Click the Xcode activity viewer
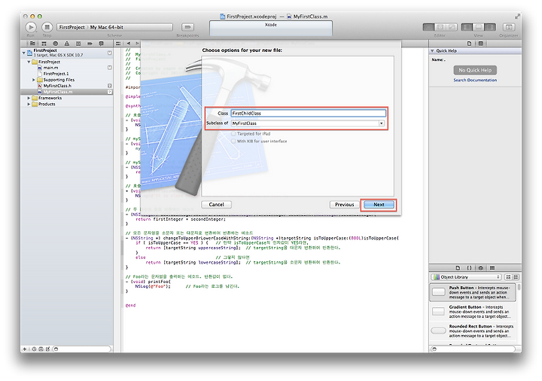This screenshot has width=542, height=381. tap(271, 28)
